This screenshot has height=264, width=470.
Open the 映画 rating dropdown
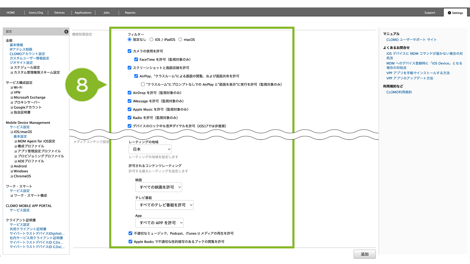[x=159, y=187]
